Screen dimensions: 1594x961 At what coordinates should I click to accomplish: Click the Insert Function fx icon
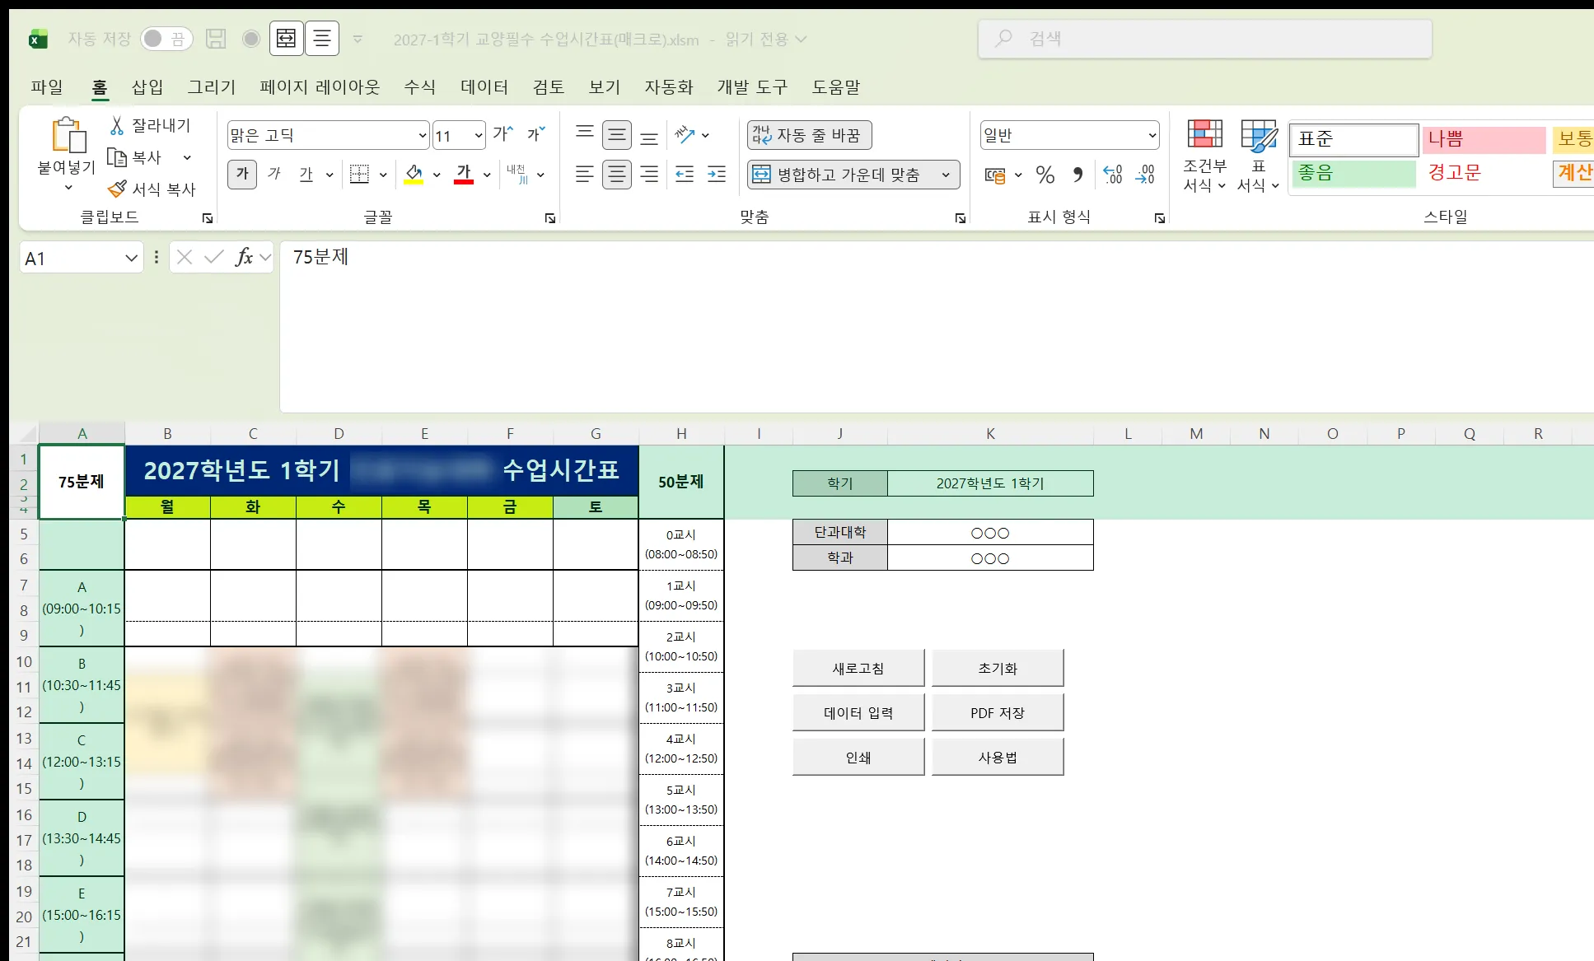click(x=244, y=258)
